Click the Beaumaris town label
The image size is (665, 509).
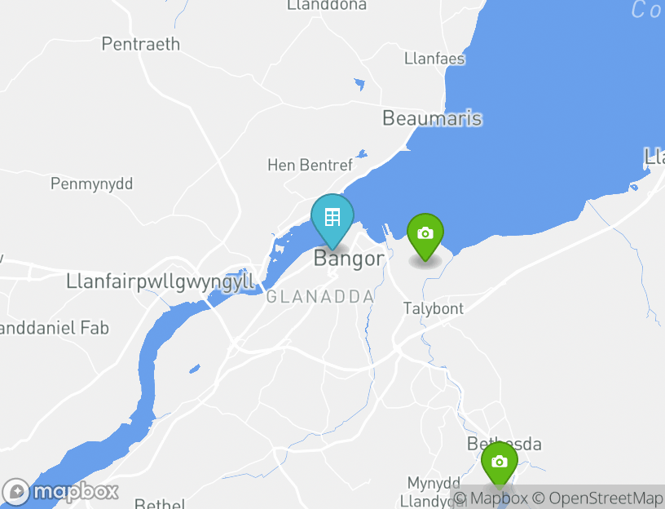coord(432,118)
